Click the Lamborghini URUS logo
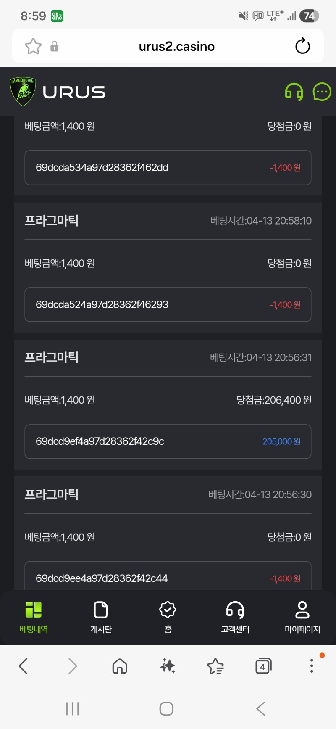336x729 pixels. (x=58, y=92)
